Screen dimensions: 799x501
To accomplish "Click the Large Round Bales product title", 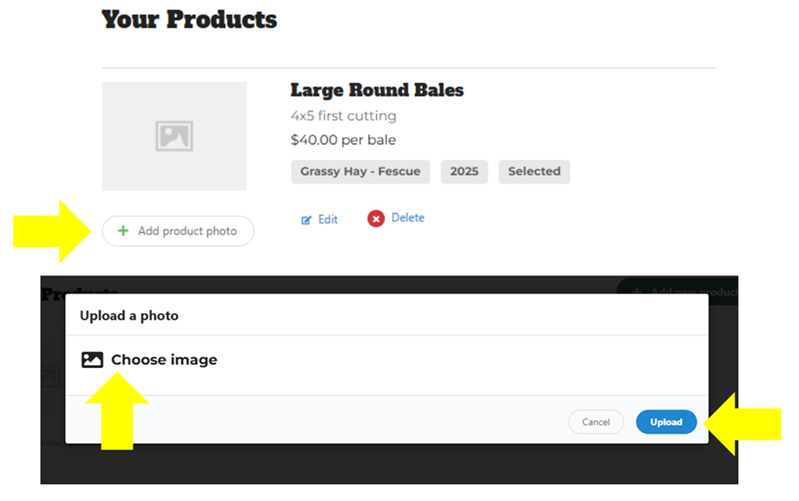I will (x=377, y=90).
